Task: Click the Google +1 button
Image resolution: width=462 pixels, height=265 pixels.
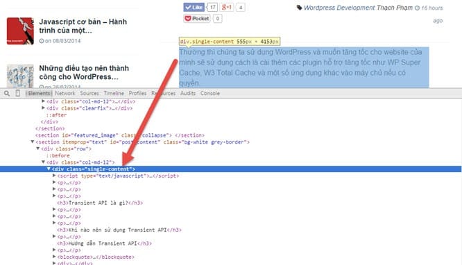Action: click(x=227, y=7)
